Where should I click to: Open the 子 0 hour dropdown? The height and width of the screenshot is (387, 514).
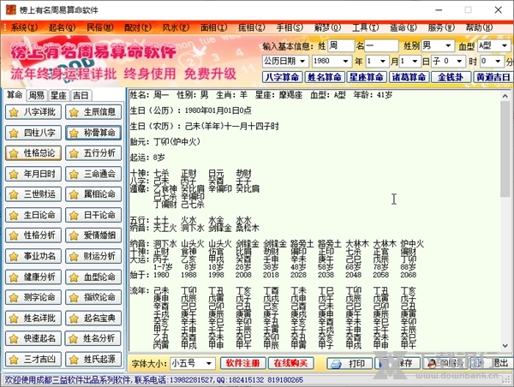pos(459,61)
